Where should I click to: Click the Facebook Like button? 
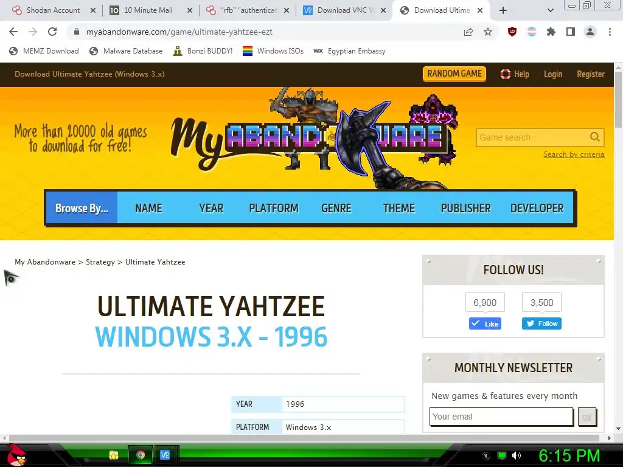coord(485,323)
